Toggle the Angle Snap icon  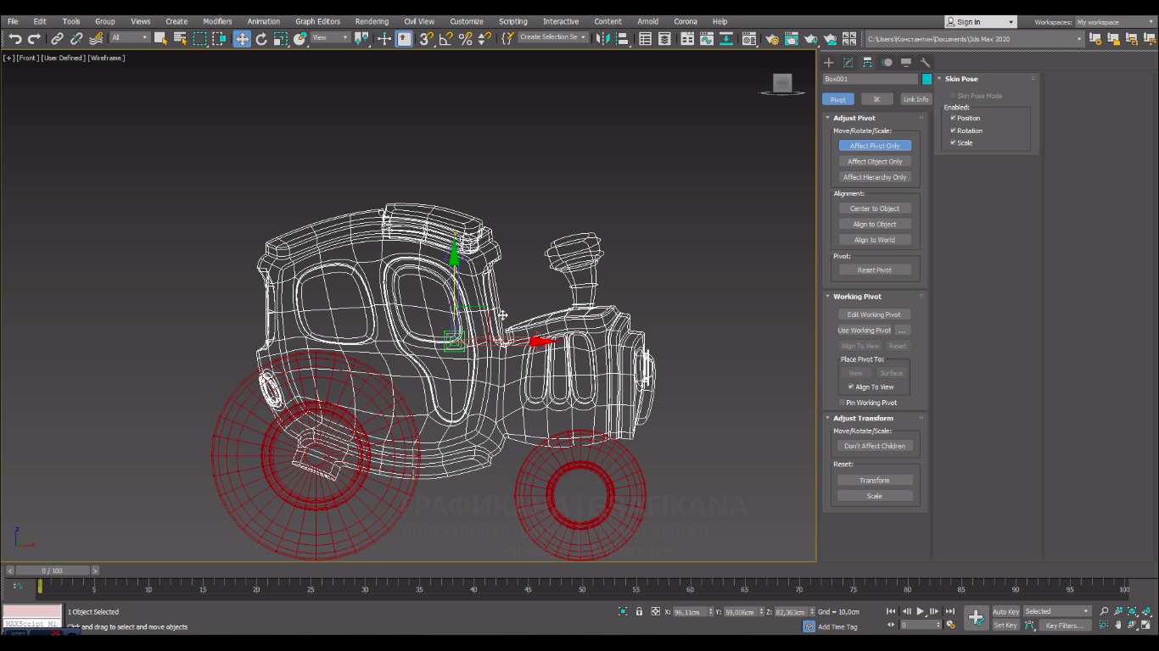pos(445,39)
